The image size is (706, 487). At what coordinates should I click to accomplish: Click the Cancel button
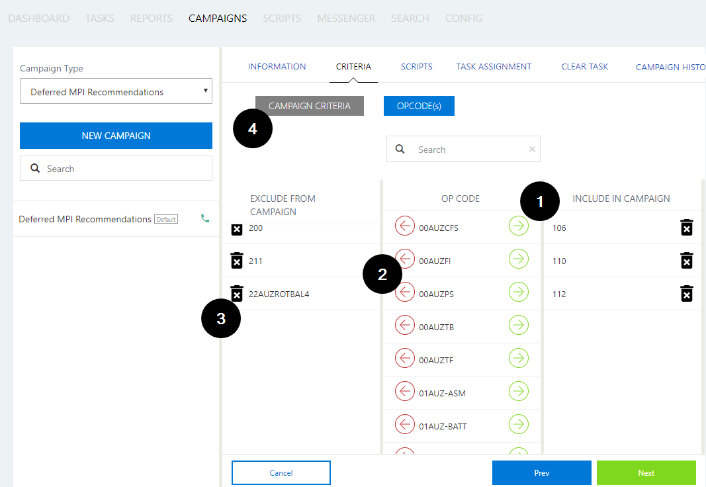point(281,473)
